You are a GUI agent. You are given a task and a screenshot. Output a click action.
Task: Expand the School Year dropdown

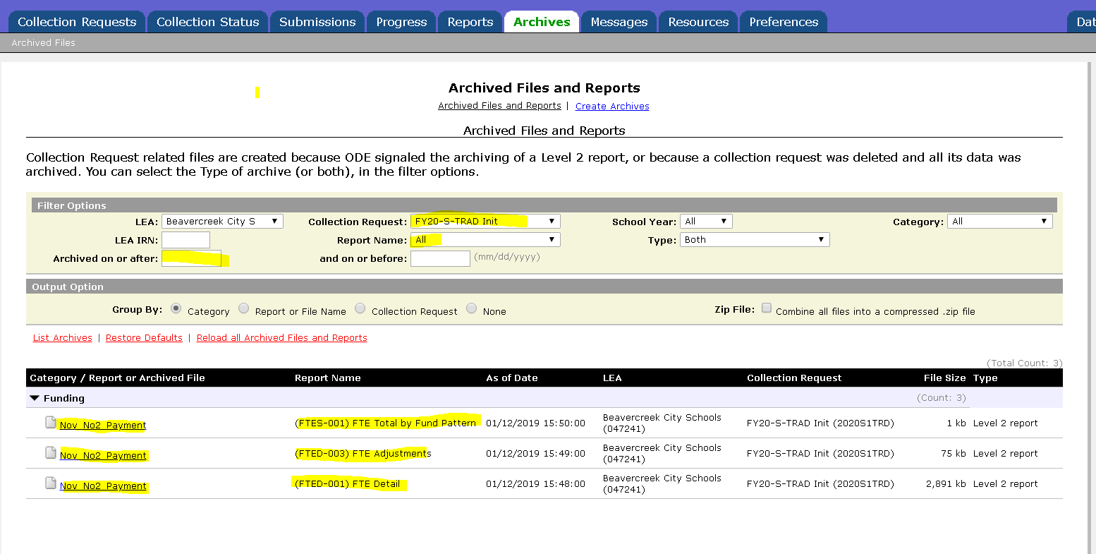click(706, 222)
